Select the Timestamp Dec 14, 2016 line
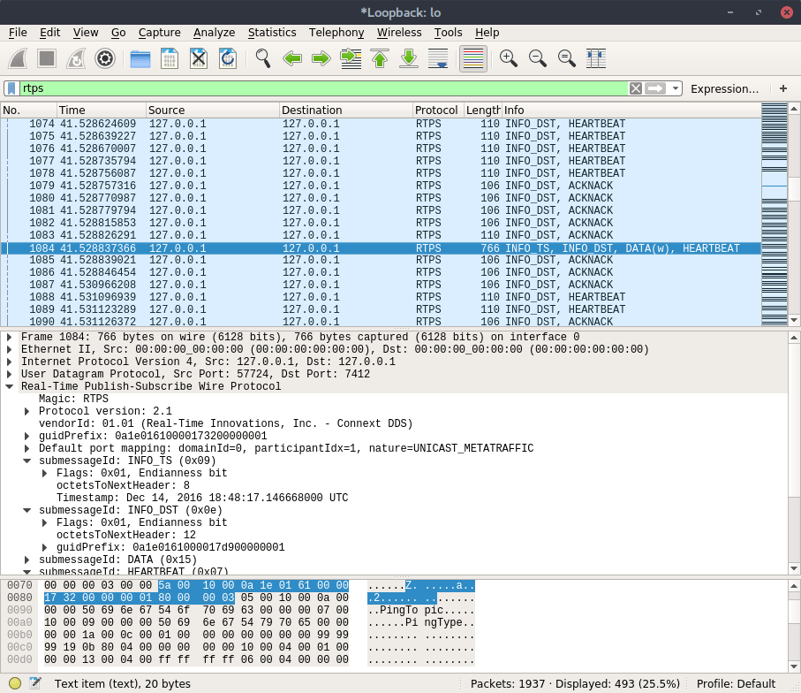 pos(202,498)
